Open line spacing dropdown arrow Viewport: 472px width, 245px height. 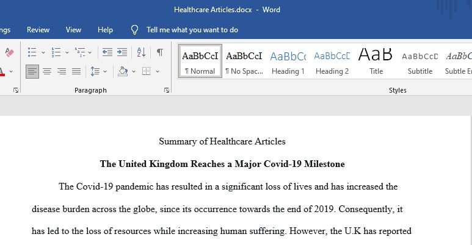[x=105, y=71]
